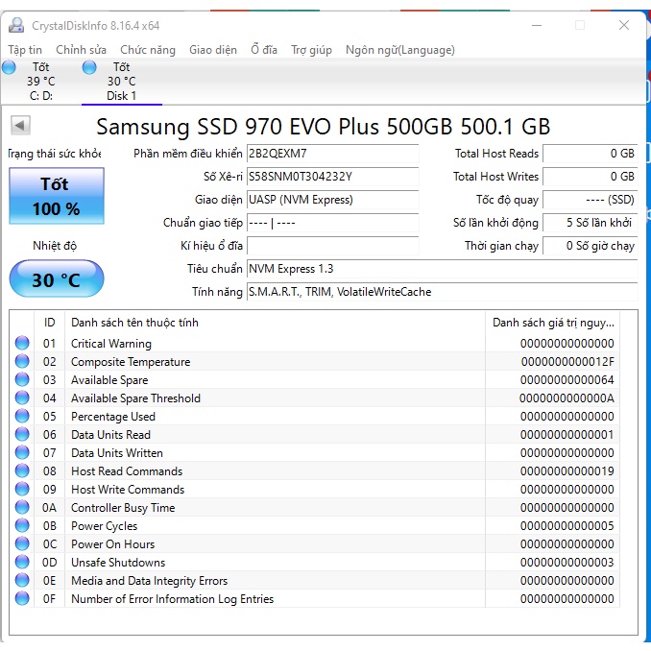This screenshot has width=651, height=651.
Task: Open the Ngôn ngữ(Language) menu
Action: click(x=400, y=50)
